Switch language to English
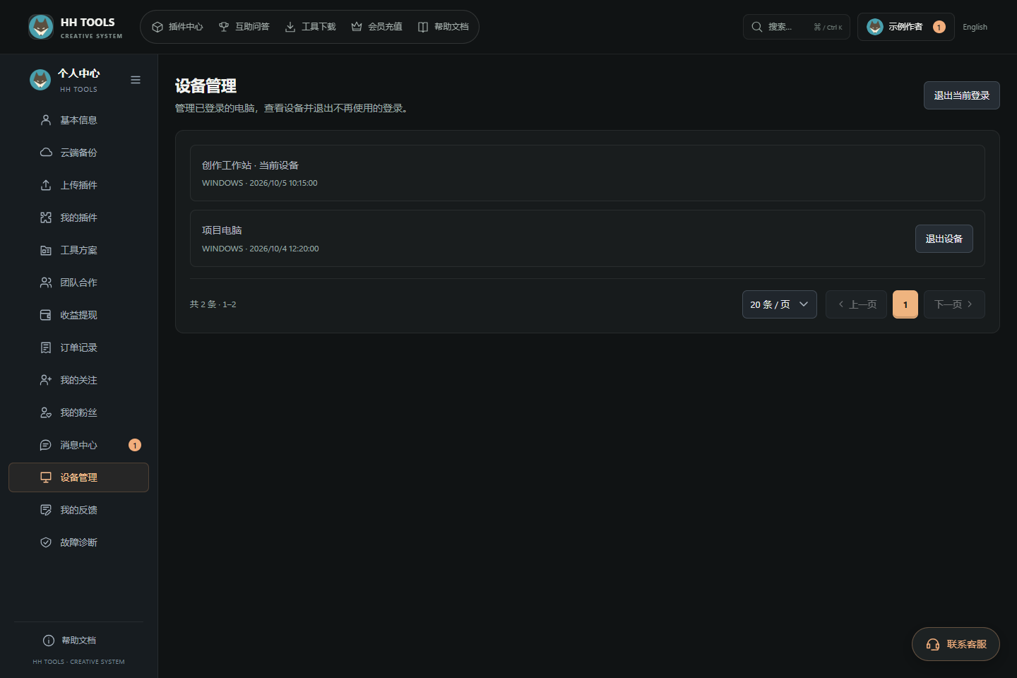Viewport: 1017px width, 678px height. 975,27
